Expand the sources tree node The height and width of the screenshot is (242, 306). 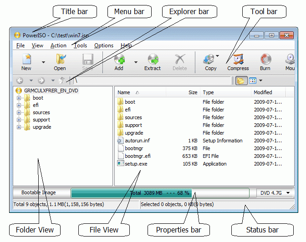click(x=19, y=112)
